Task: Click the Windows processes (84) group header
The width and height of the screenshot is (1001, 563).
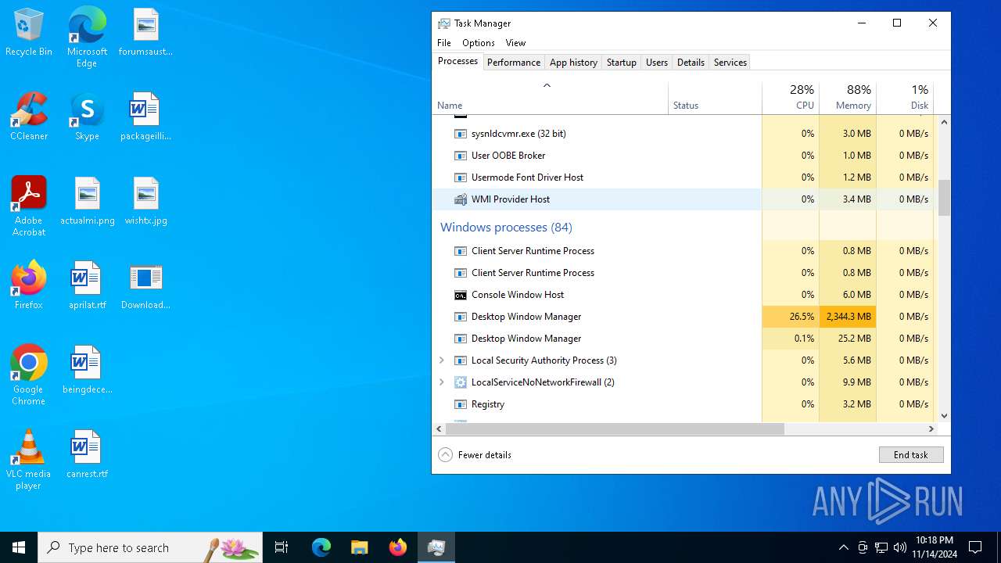Action: click(506, 228)
